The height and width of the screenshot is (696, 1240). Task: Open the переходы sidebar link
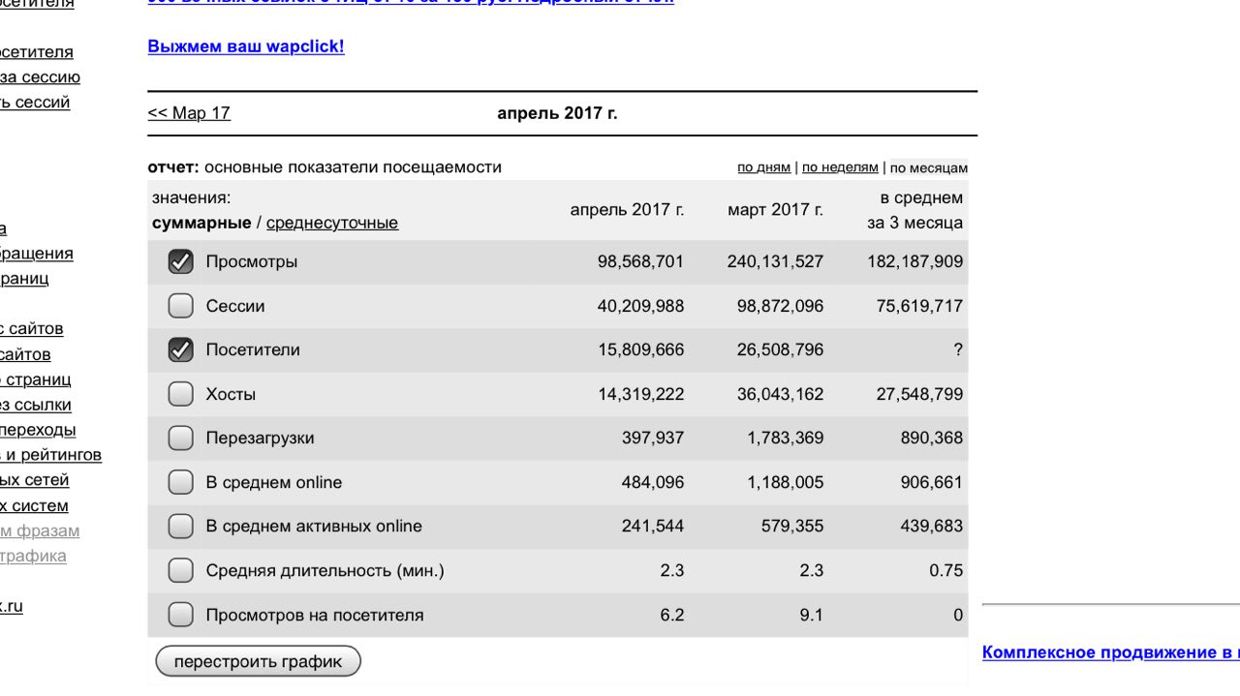pyautogui.click(x=38, y=430)
